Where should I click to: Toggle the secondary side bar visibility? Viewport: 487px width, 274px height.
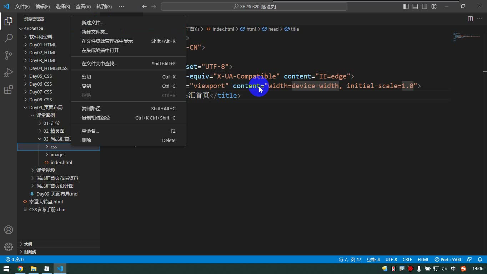pyautogui.click(x=425, y=6)
